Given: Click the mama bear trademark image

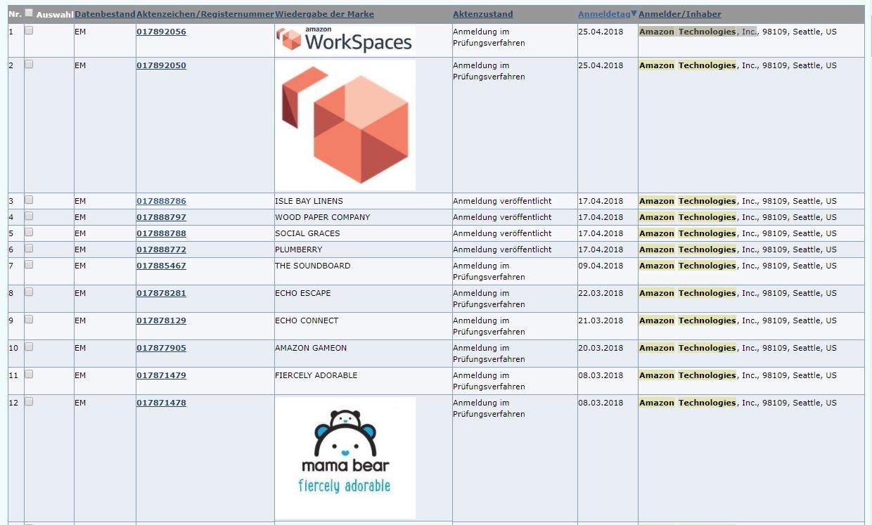Looking at the screenshot, I should point(345,458).
